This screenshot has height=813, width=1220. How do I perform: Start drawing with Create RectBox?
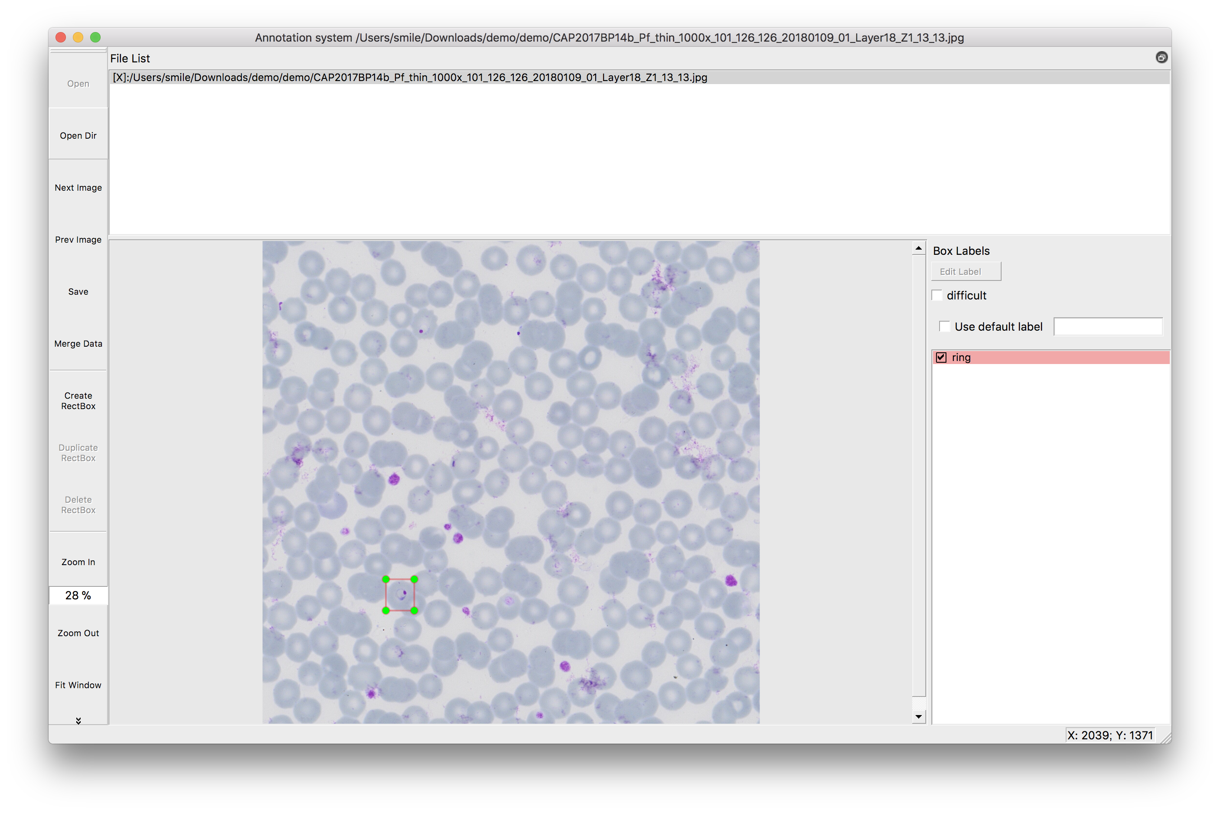pyautogui.click(x=78, y=401)
